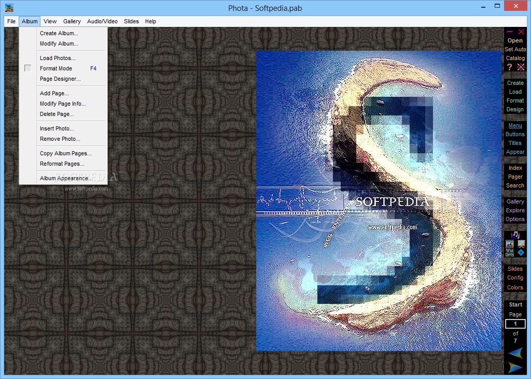This screenshot has width=531, height=379.
Task: Open the Vid Opts icon
Action: (x=510, y=253)
